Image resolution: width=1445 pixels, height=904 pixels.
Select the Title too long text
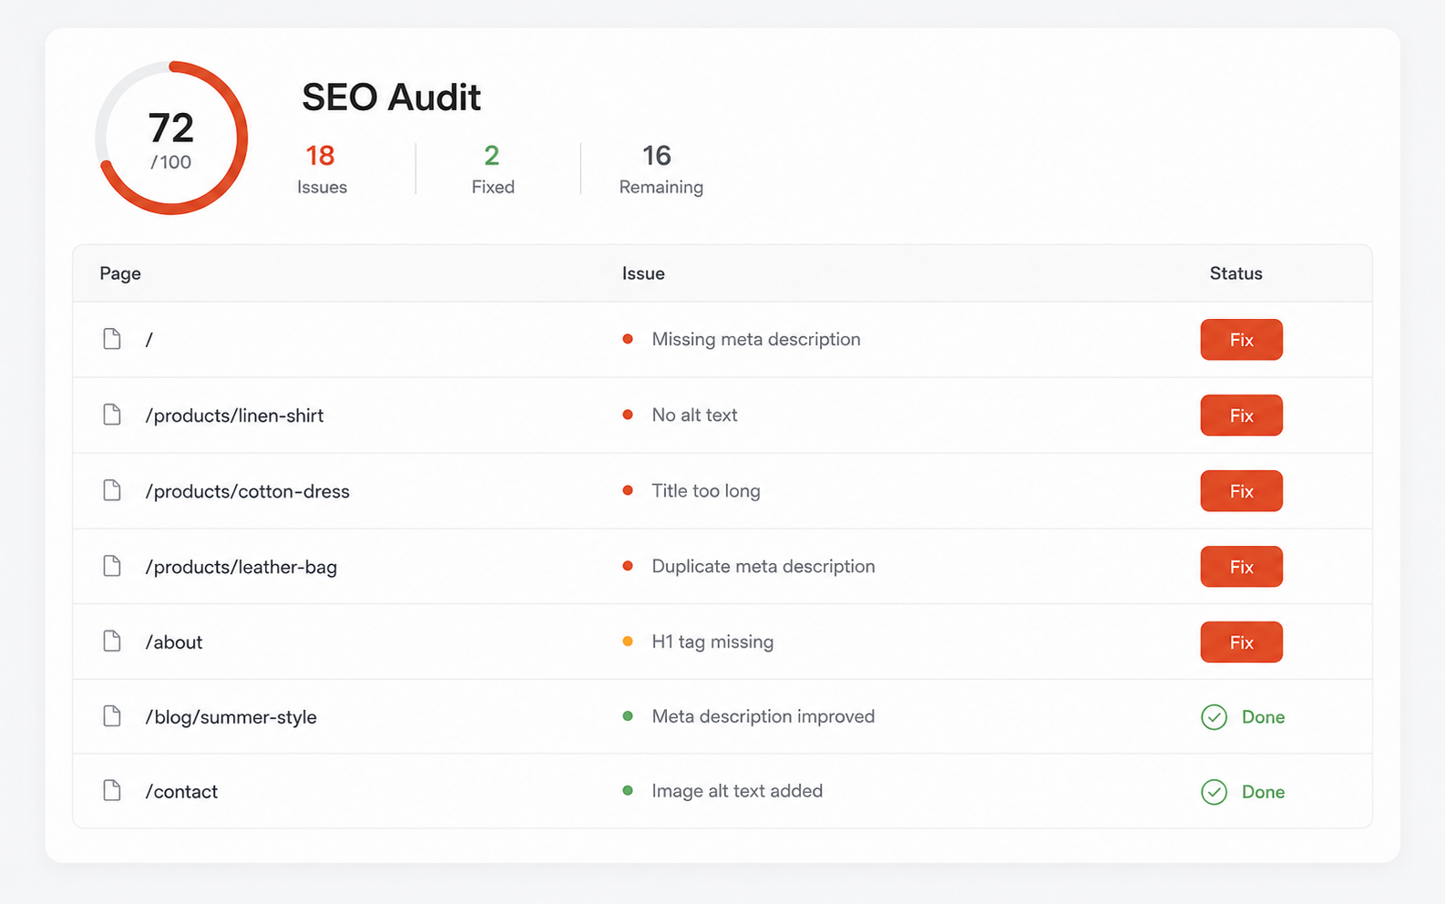[x=705, y=490]
